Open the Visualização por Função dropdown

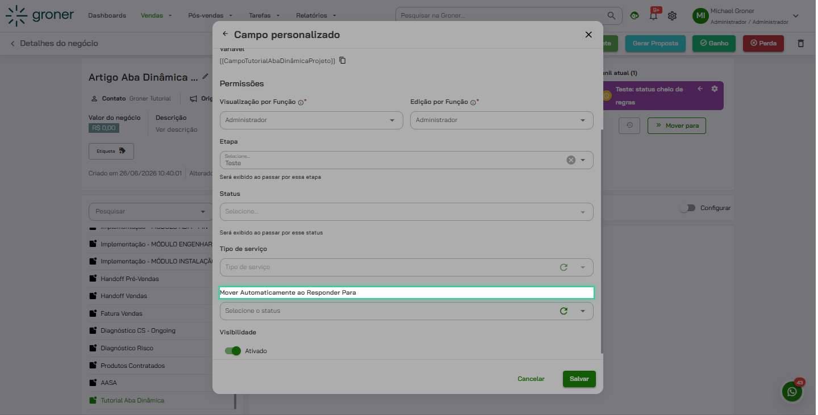pos(311,120)
